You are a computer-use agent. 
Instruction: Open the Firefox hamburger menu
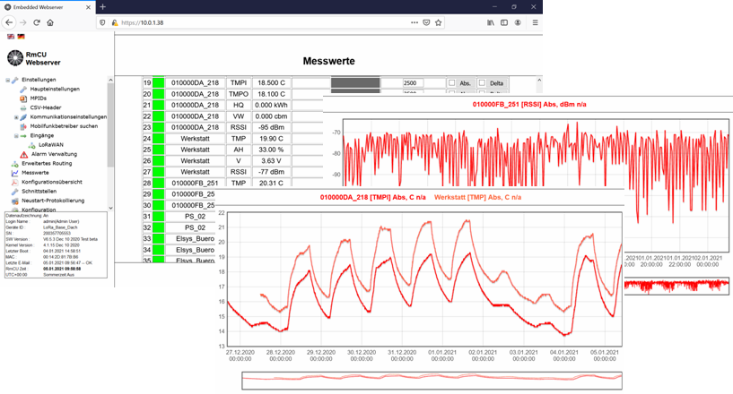tap(536, 22)
